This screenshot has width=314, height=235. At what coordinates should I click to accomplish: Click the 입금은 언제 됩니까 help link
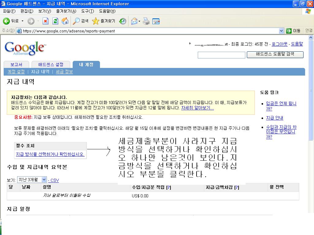click(281, 106)
